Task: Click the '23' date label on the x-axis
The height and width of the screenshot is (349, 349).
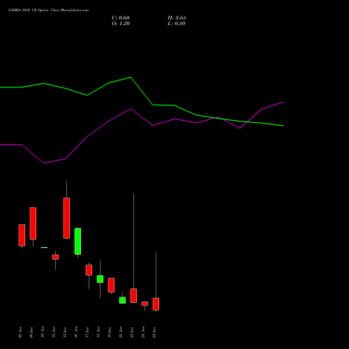Action: tap(132, 332)
